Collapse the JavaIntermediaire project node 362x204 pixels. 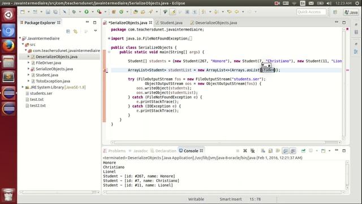click(20, 38)
